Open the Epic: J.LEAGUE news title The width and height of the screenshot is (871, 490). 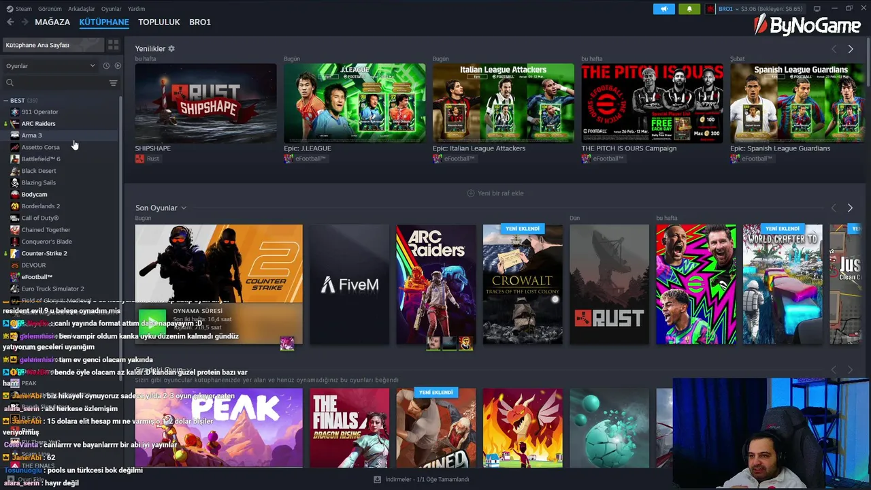pos(308,148)
